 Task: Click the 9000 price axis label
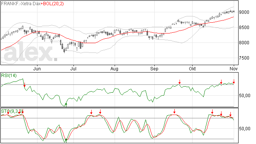244,12
